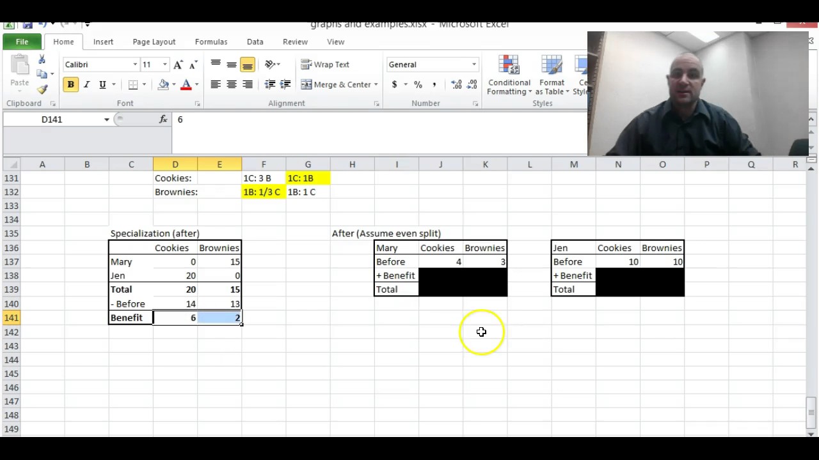The width and height of the screenshot is (819, 460).
Task: Open Format as Table gallery
Action: point(552,75)
